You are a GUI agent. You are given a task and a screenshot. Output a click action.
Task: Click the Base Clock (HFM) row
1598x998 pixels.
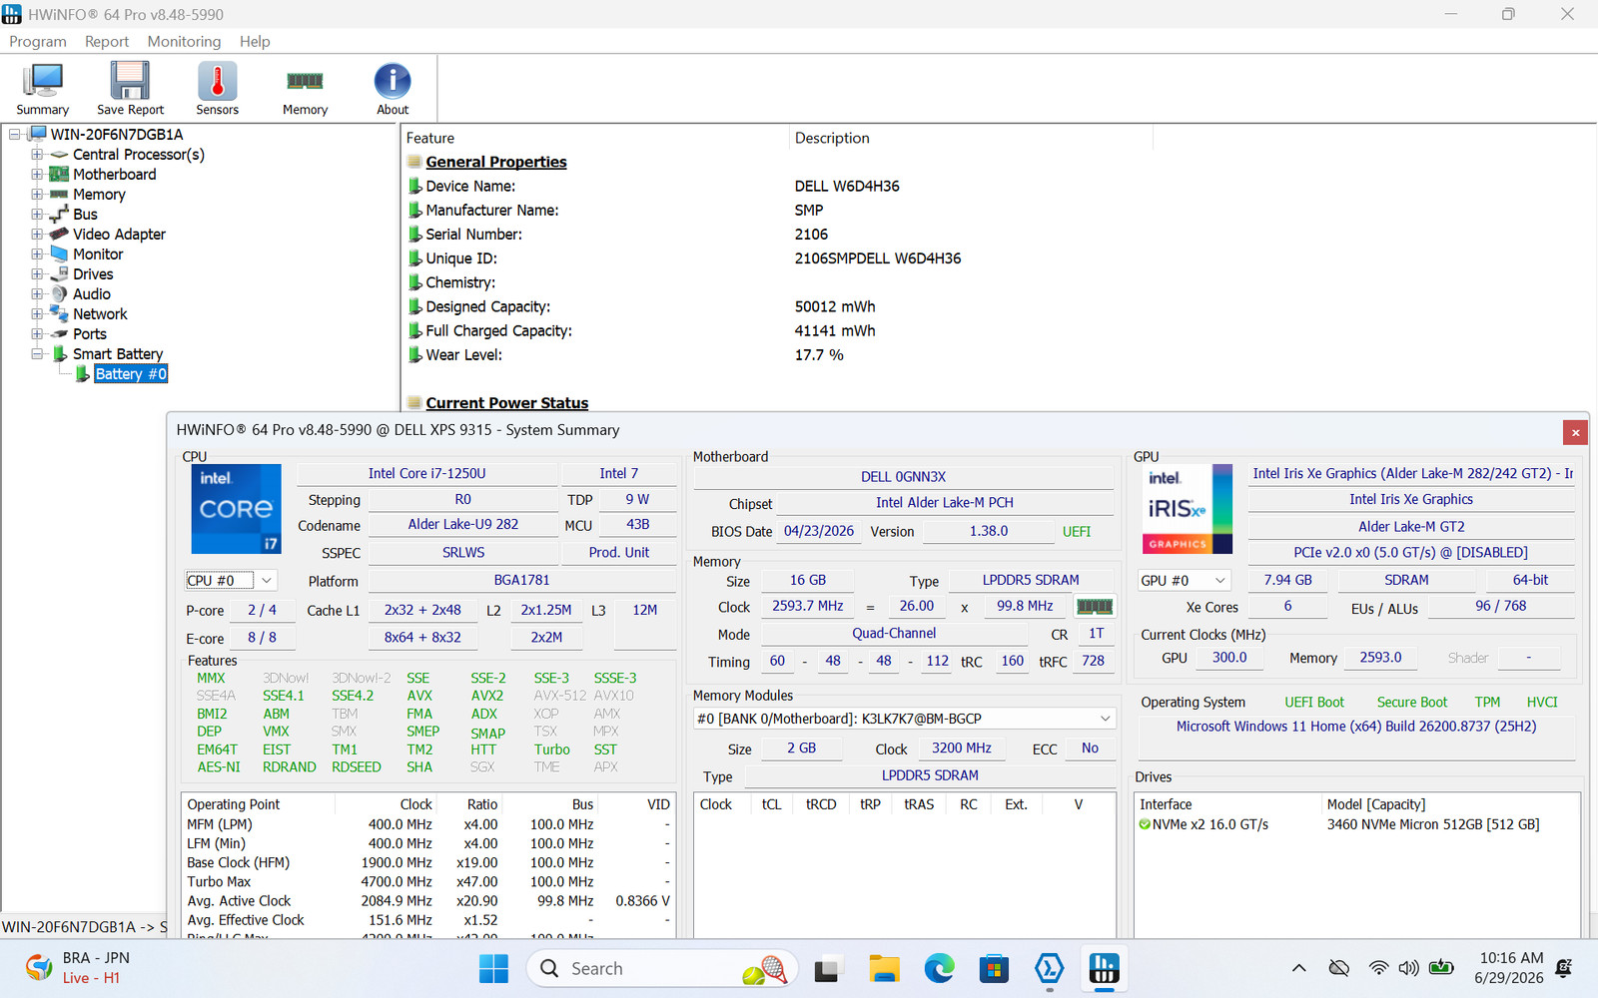click(x=428, y=862)
